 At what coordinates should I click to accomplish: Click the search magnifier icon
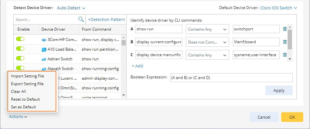81,19
